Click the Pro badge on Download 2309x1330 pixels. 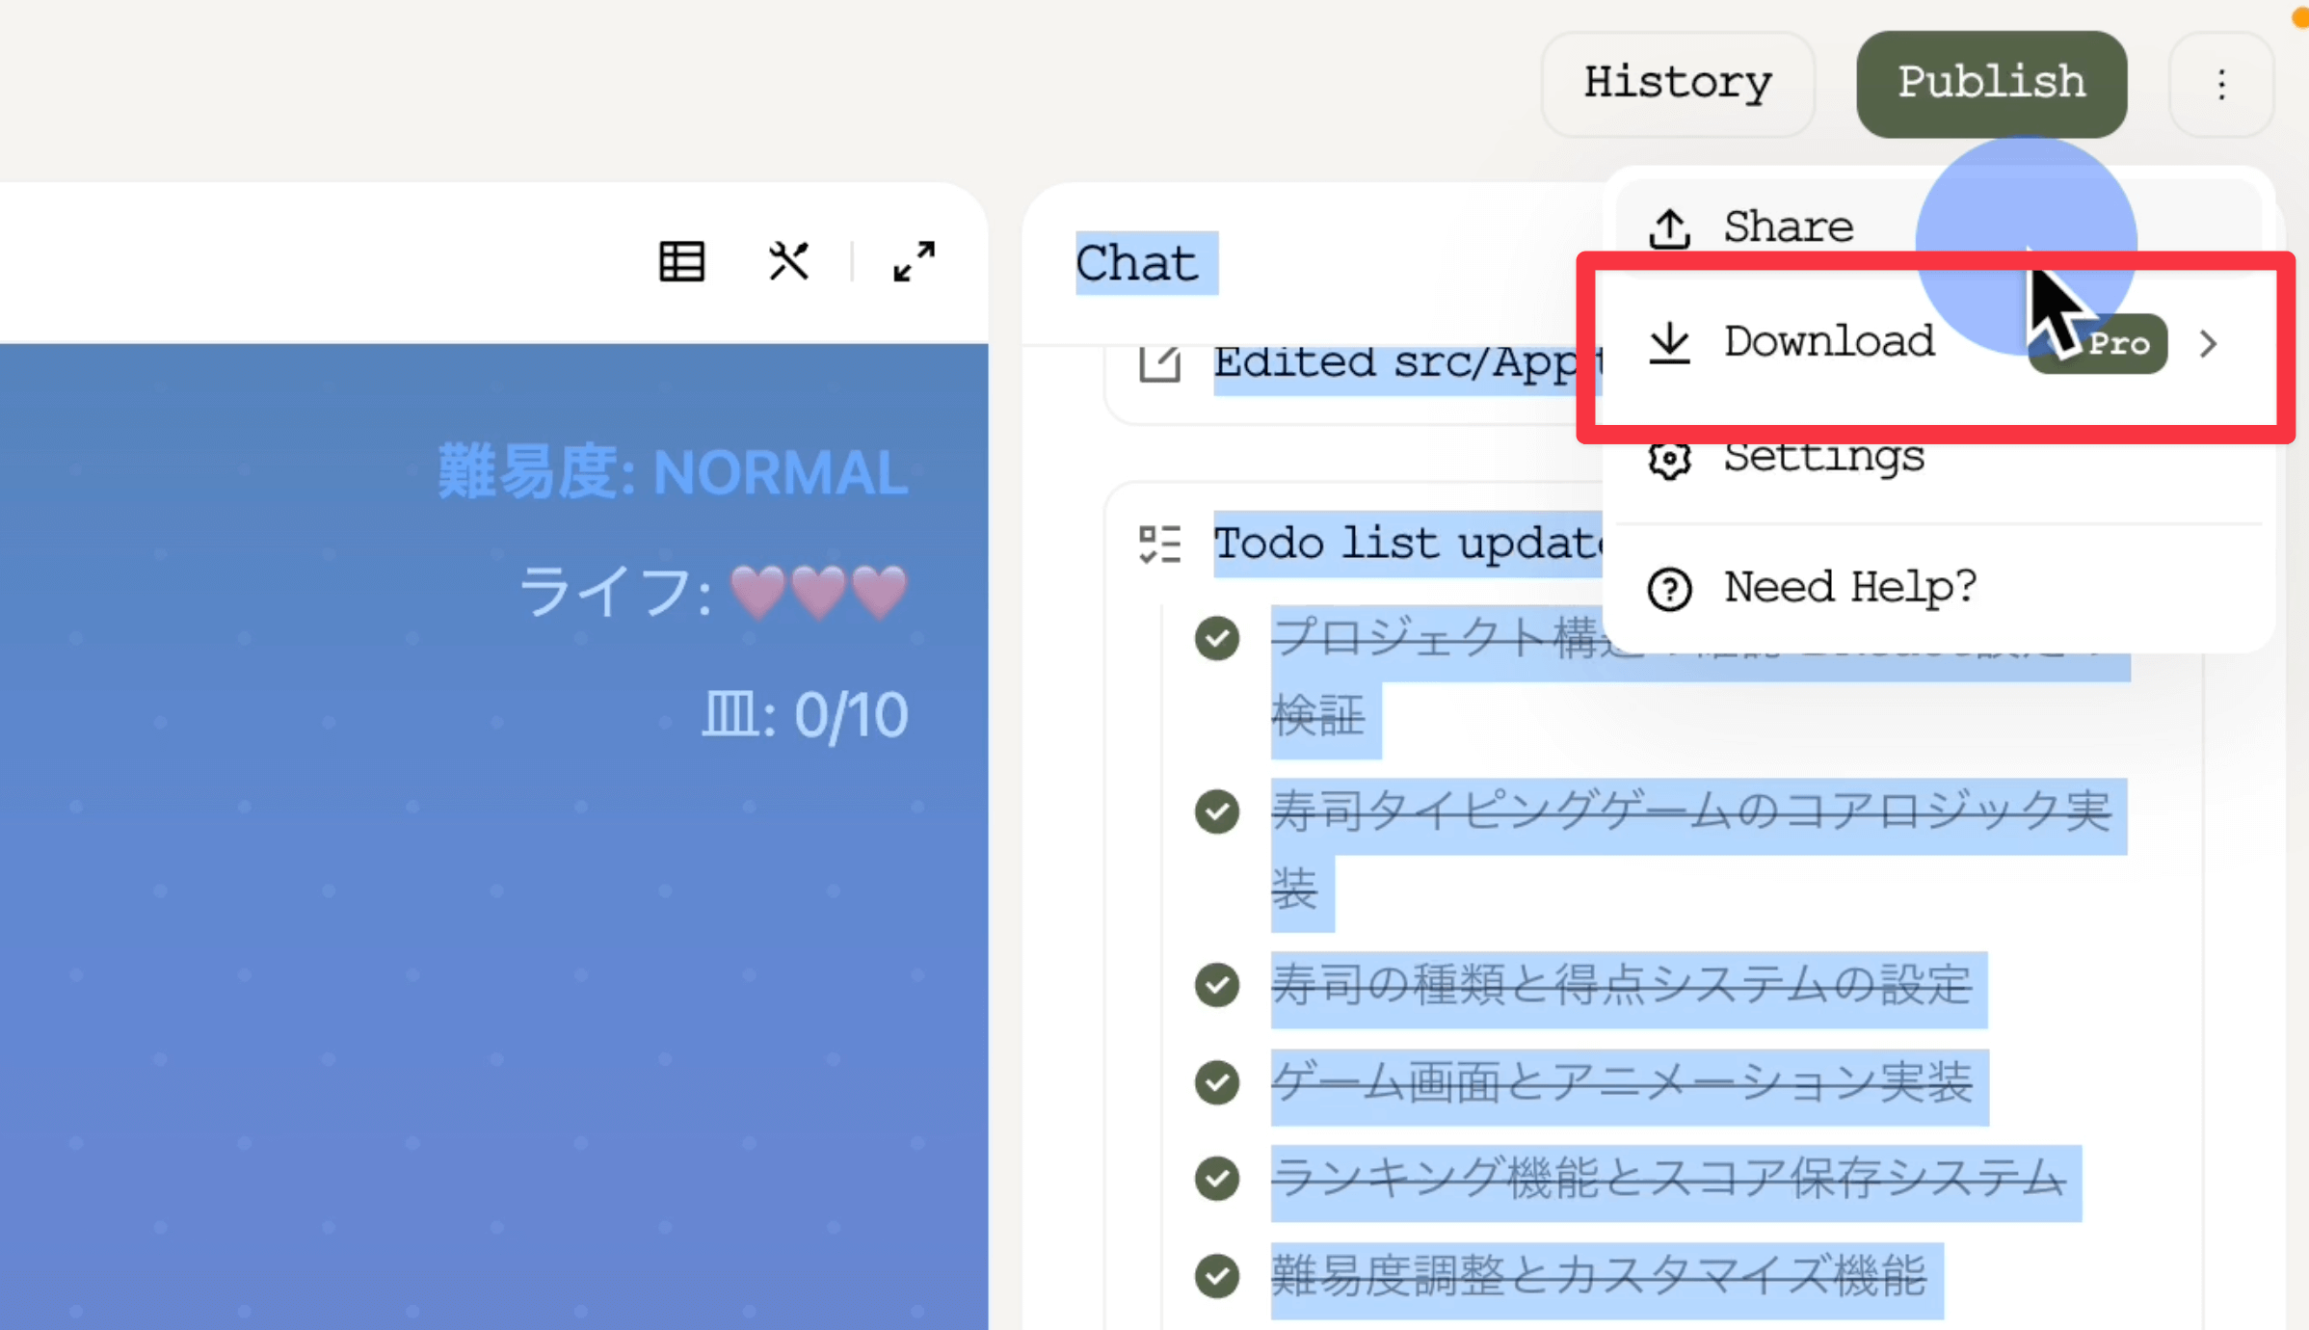[x=2118, y=344]
